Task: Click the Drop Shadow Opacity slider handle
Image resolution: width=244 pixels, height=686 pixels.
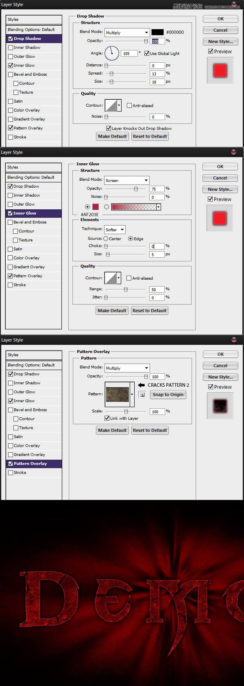Action: (146, 41)
